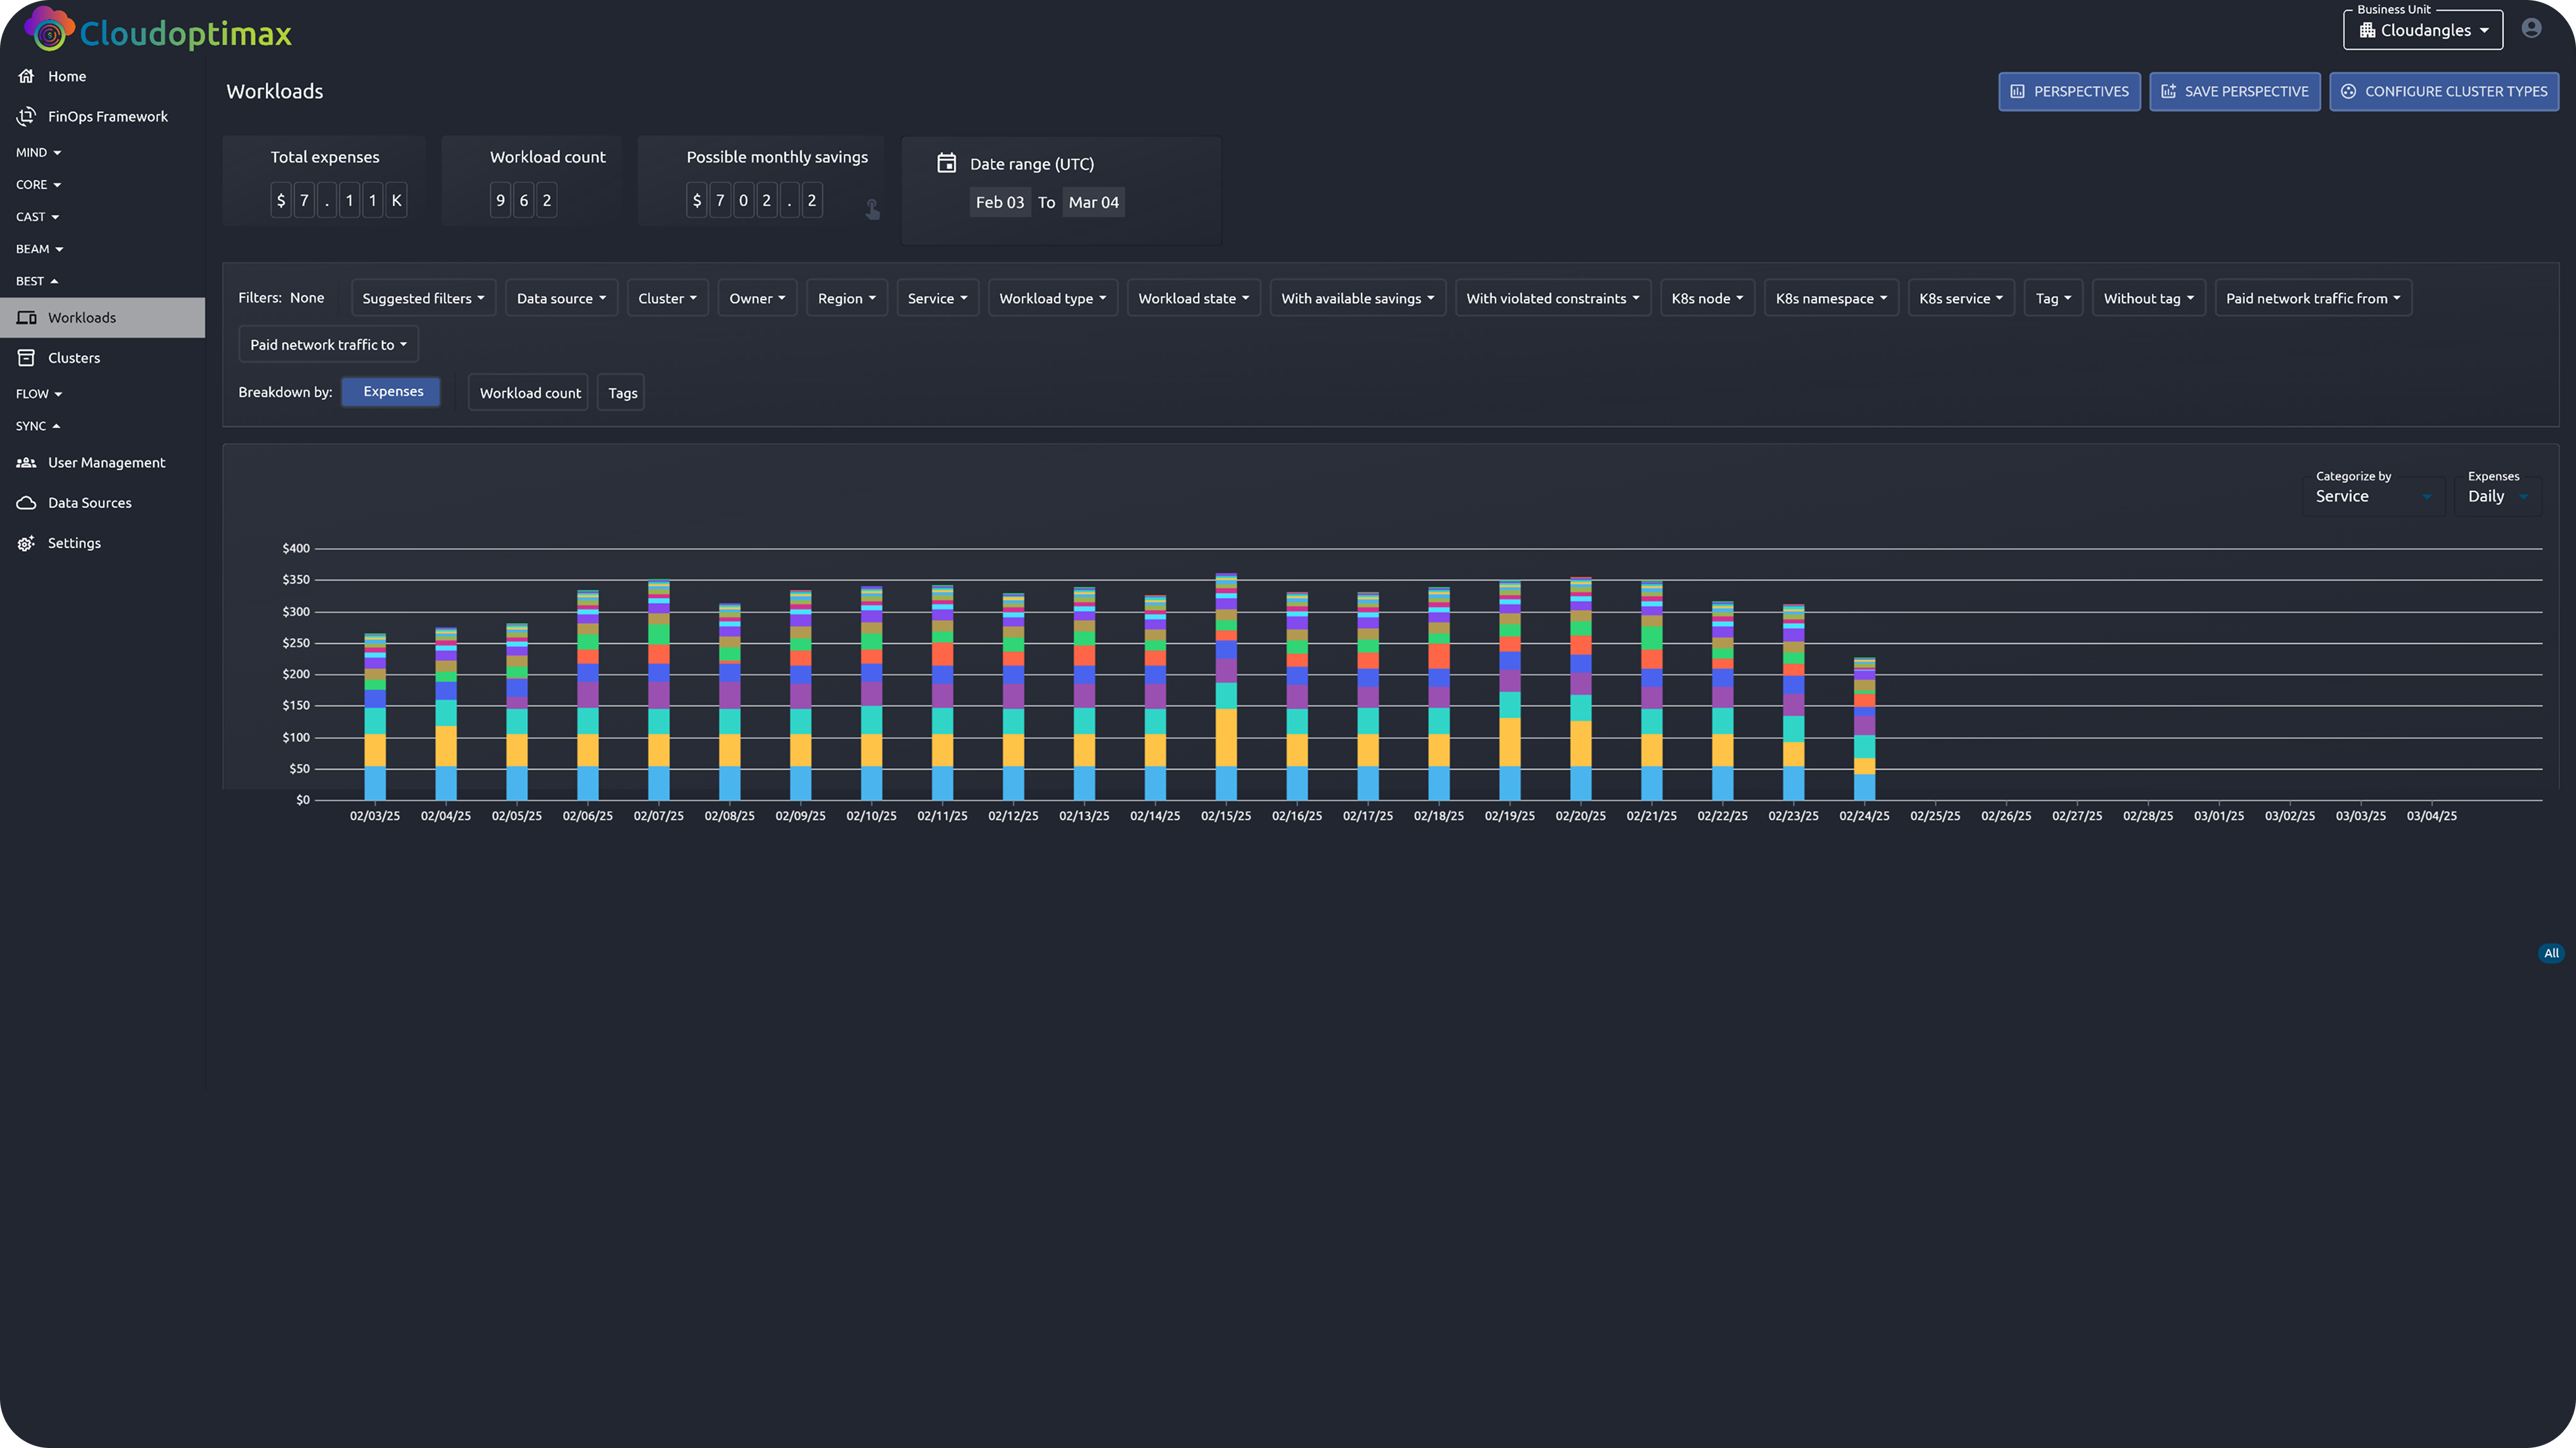This screenshot has width=2576, height=1448.
Task: Open the Without tag filter dropdown
Action: click(x=2148, y=298)
